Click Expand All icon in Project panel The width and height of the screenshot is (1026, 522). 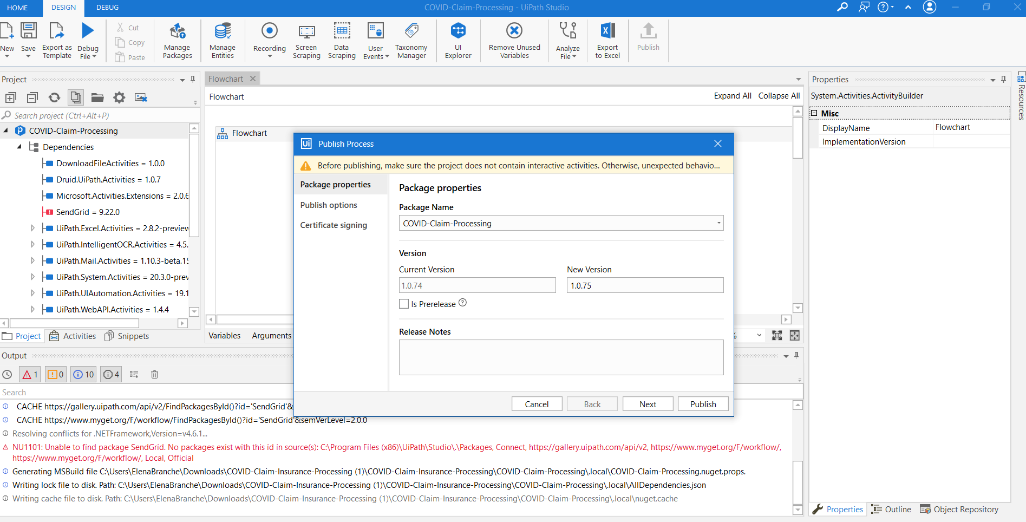click(10, 97)
